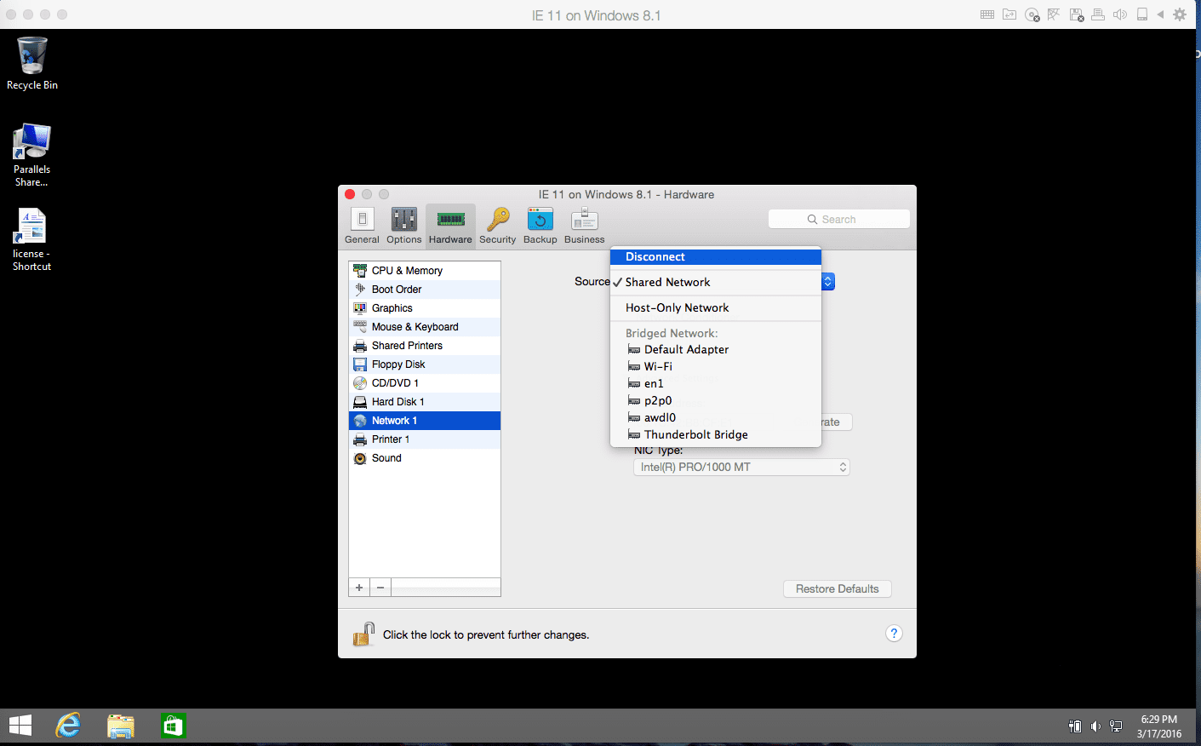The width and height of the screenshot is (1201, 746).
Task: Select Floppy Disk in hardware list
Action: (x=425, y=364)
